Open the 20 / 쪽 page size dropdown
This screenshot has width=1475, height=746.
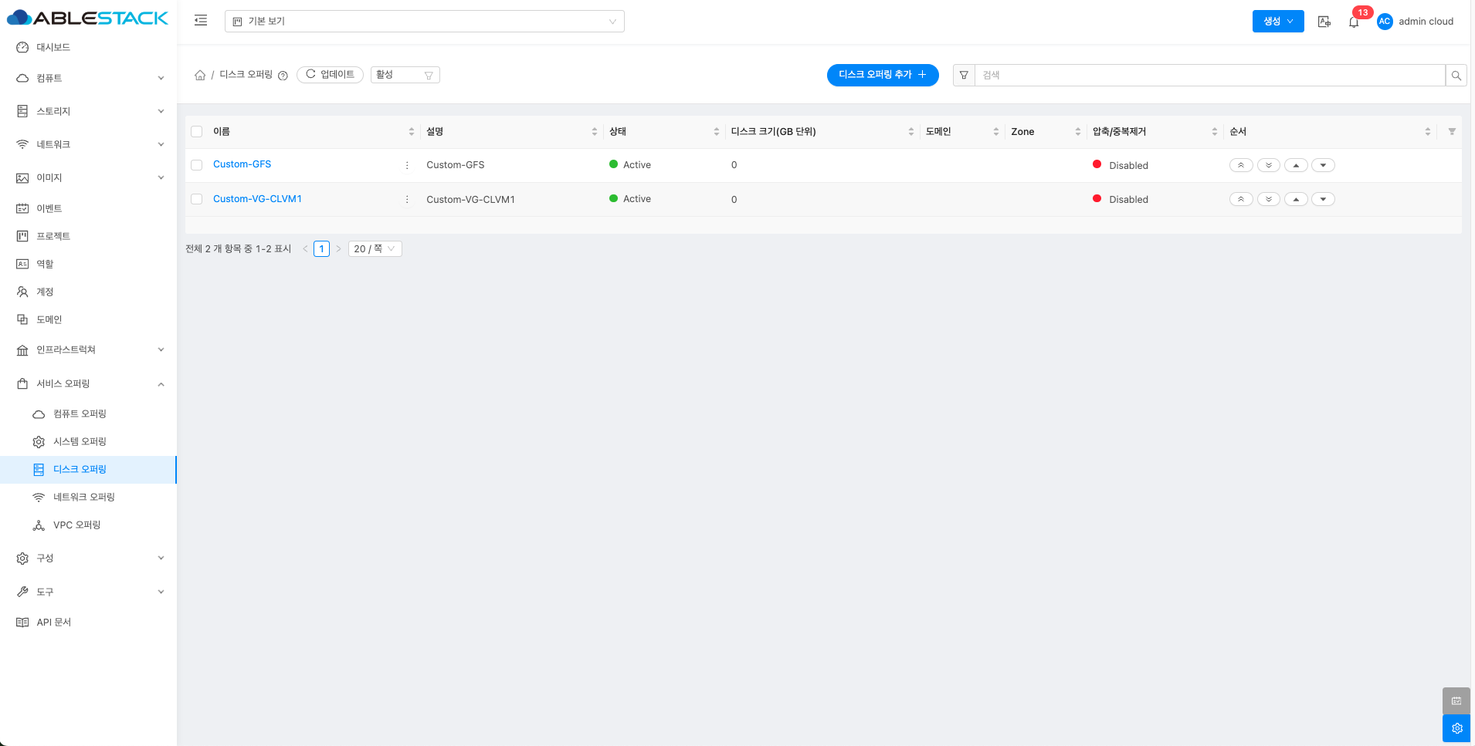click(x=375, y=248)
